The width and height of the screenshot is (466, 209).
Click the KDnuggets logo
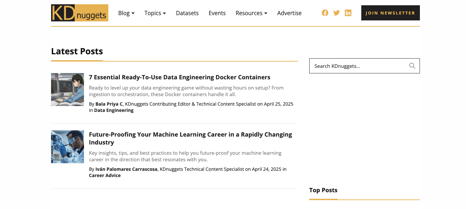click(79, 13)
